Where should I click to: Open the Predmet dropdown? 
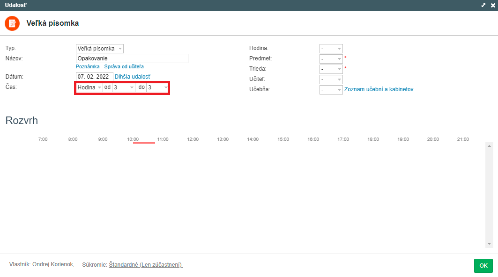[331, 58]
